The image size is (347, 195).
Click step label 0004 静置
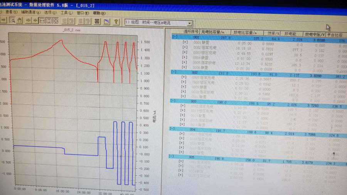click(200, 58)
